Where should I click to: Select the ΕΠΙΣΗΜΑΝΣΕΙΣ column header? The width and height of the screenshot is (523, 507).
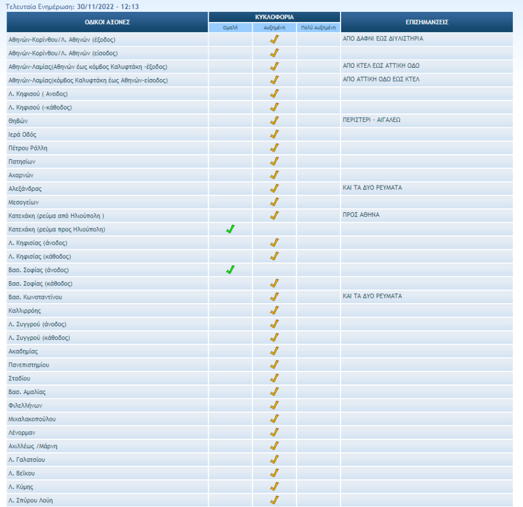point(426,22)
